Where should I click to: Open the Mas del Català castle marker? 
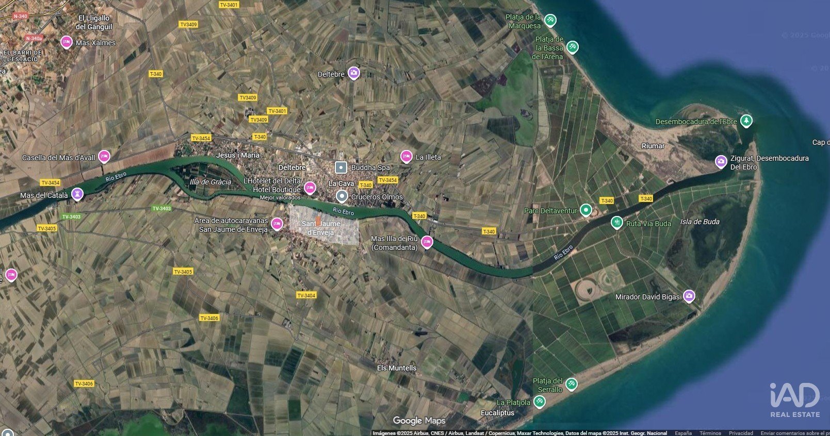(x=77, y=194)
